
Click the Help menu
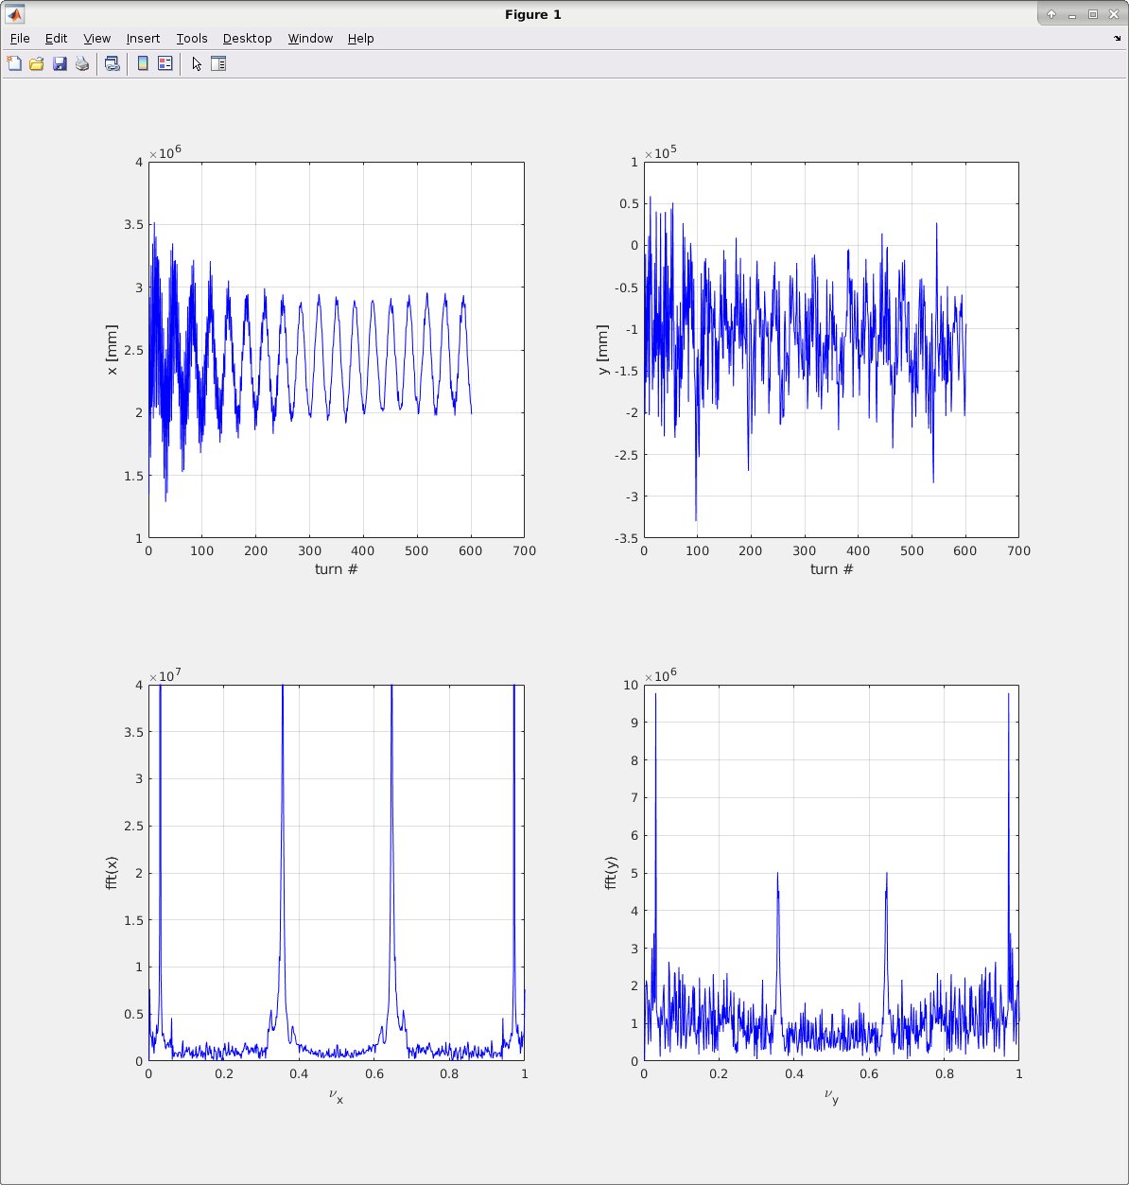[x=360, y=39]
